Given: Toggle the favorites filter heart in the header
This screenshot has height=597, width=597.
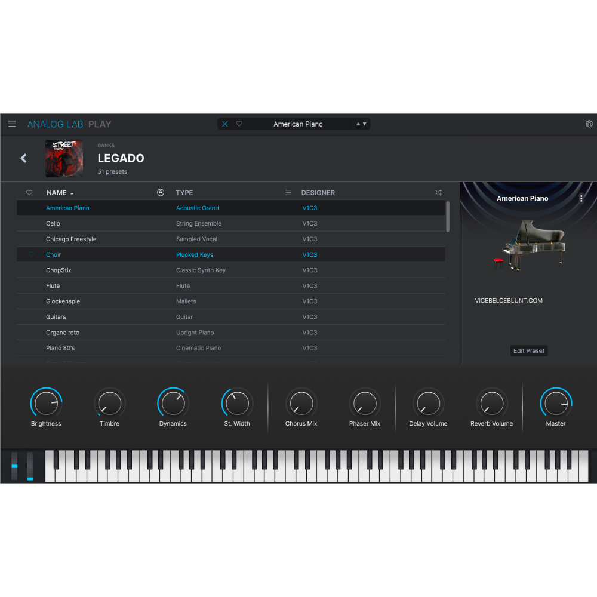Looking at the screenshot, I should 29,193.
